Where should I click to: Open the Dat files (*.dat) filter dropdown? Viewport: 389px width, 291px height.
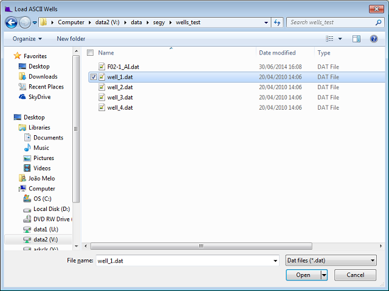tap(331, 260)
